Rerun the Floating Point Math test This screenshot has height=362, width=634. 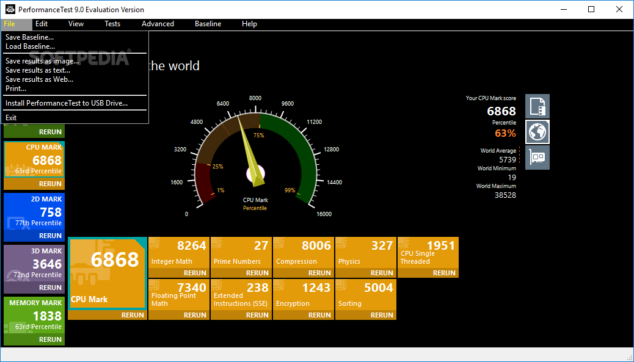[x=195, y=315]
